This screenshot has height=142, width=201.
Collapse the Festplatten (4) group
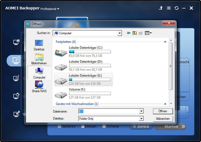pyautogui.click(x=165, y=42)
